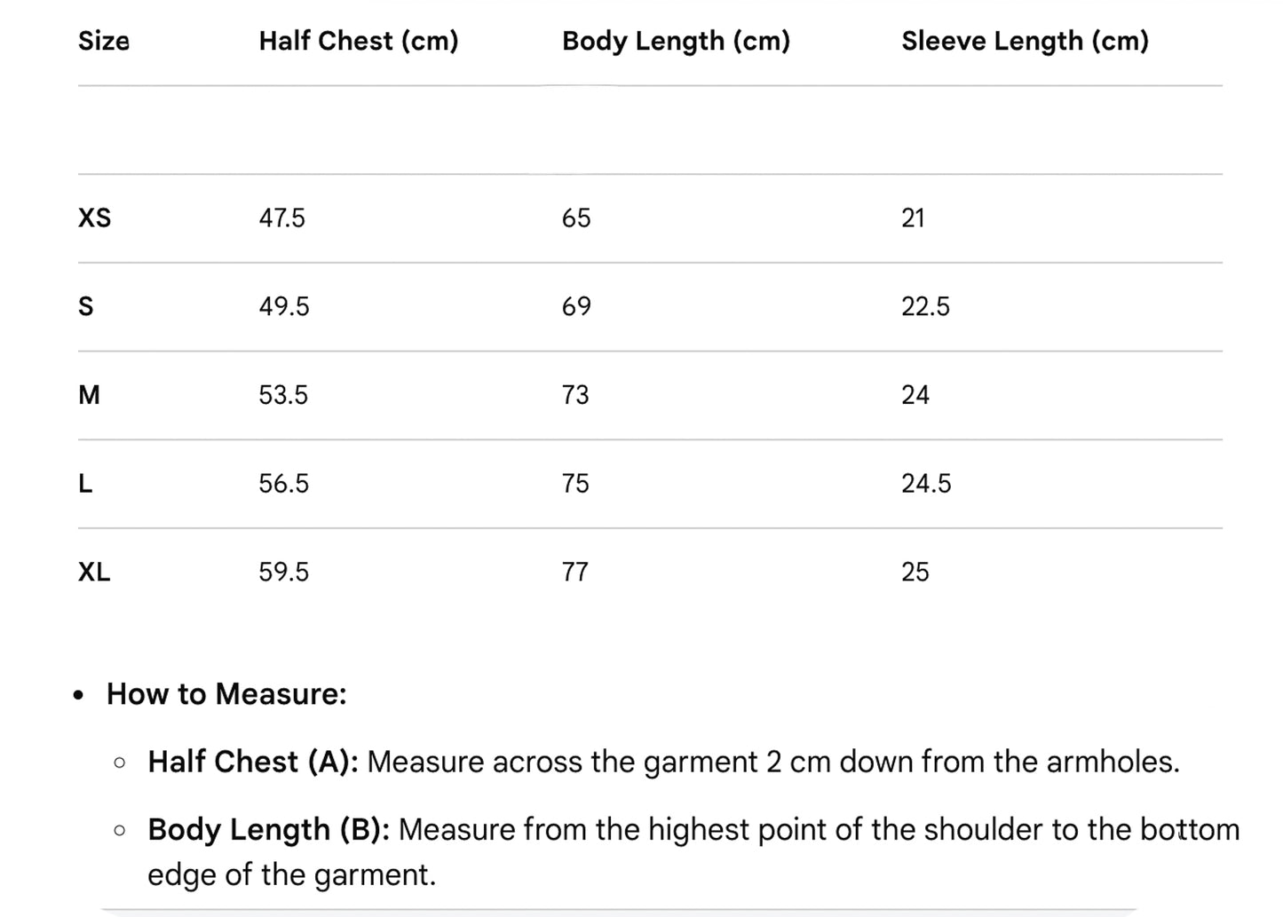This screenshot has width=1283, height=917.
Task: Click the Body Length (cm) column header
Action: tap(676, 41)
